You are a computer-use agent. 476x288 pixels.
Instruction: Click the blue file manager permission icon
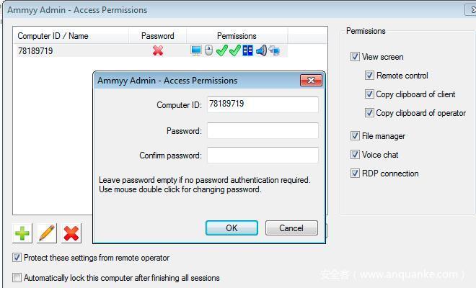click(x=248, y=50)
